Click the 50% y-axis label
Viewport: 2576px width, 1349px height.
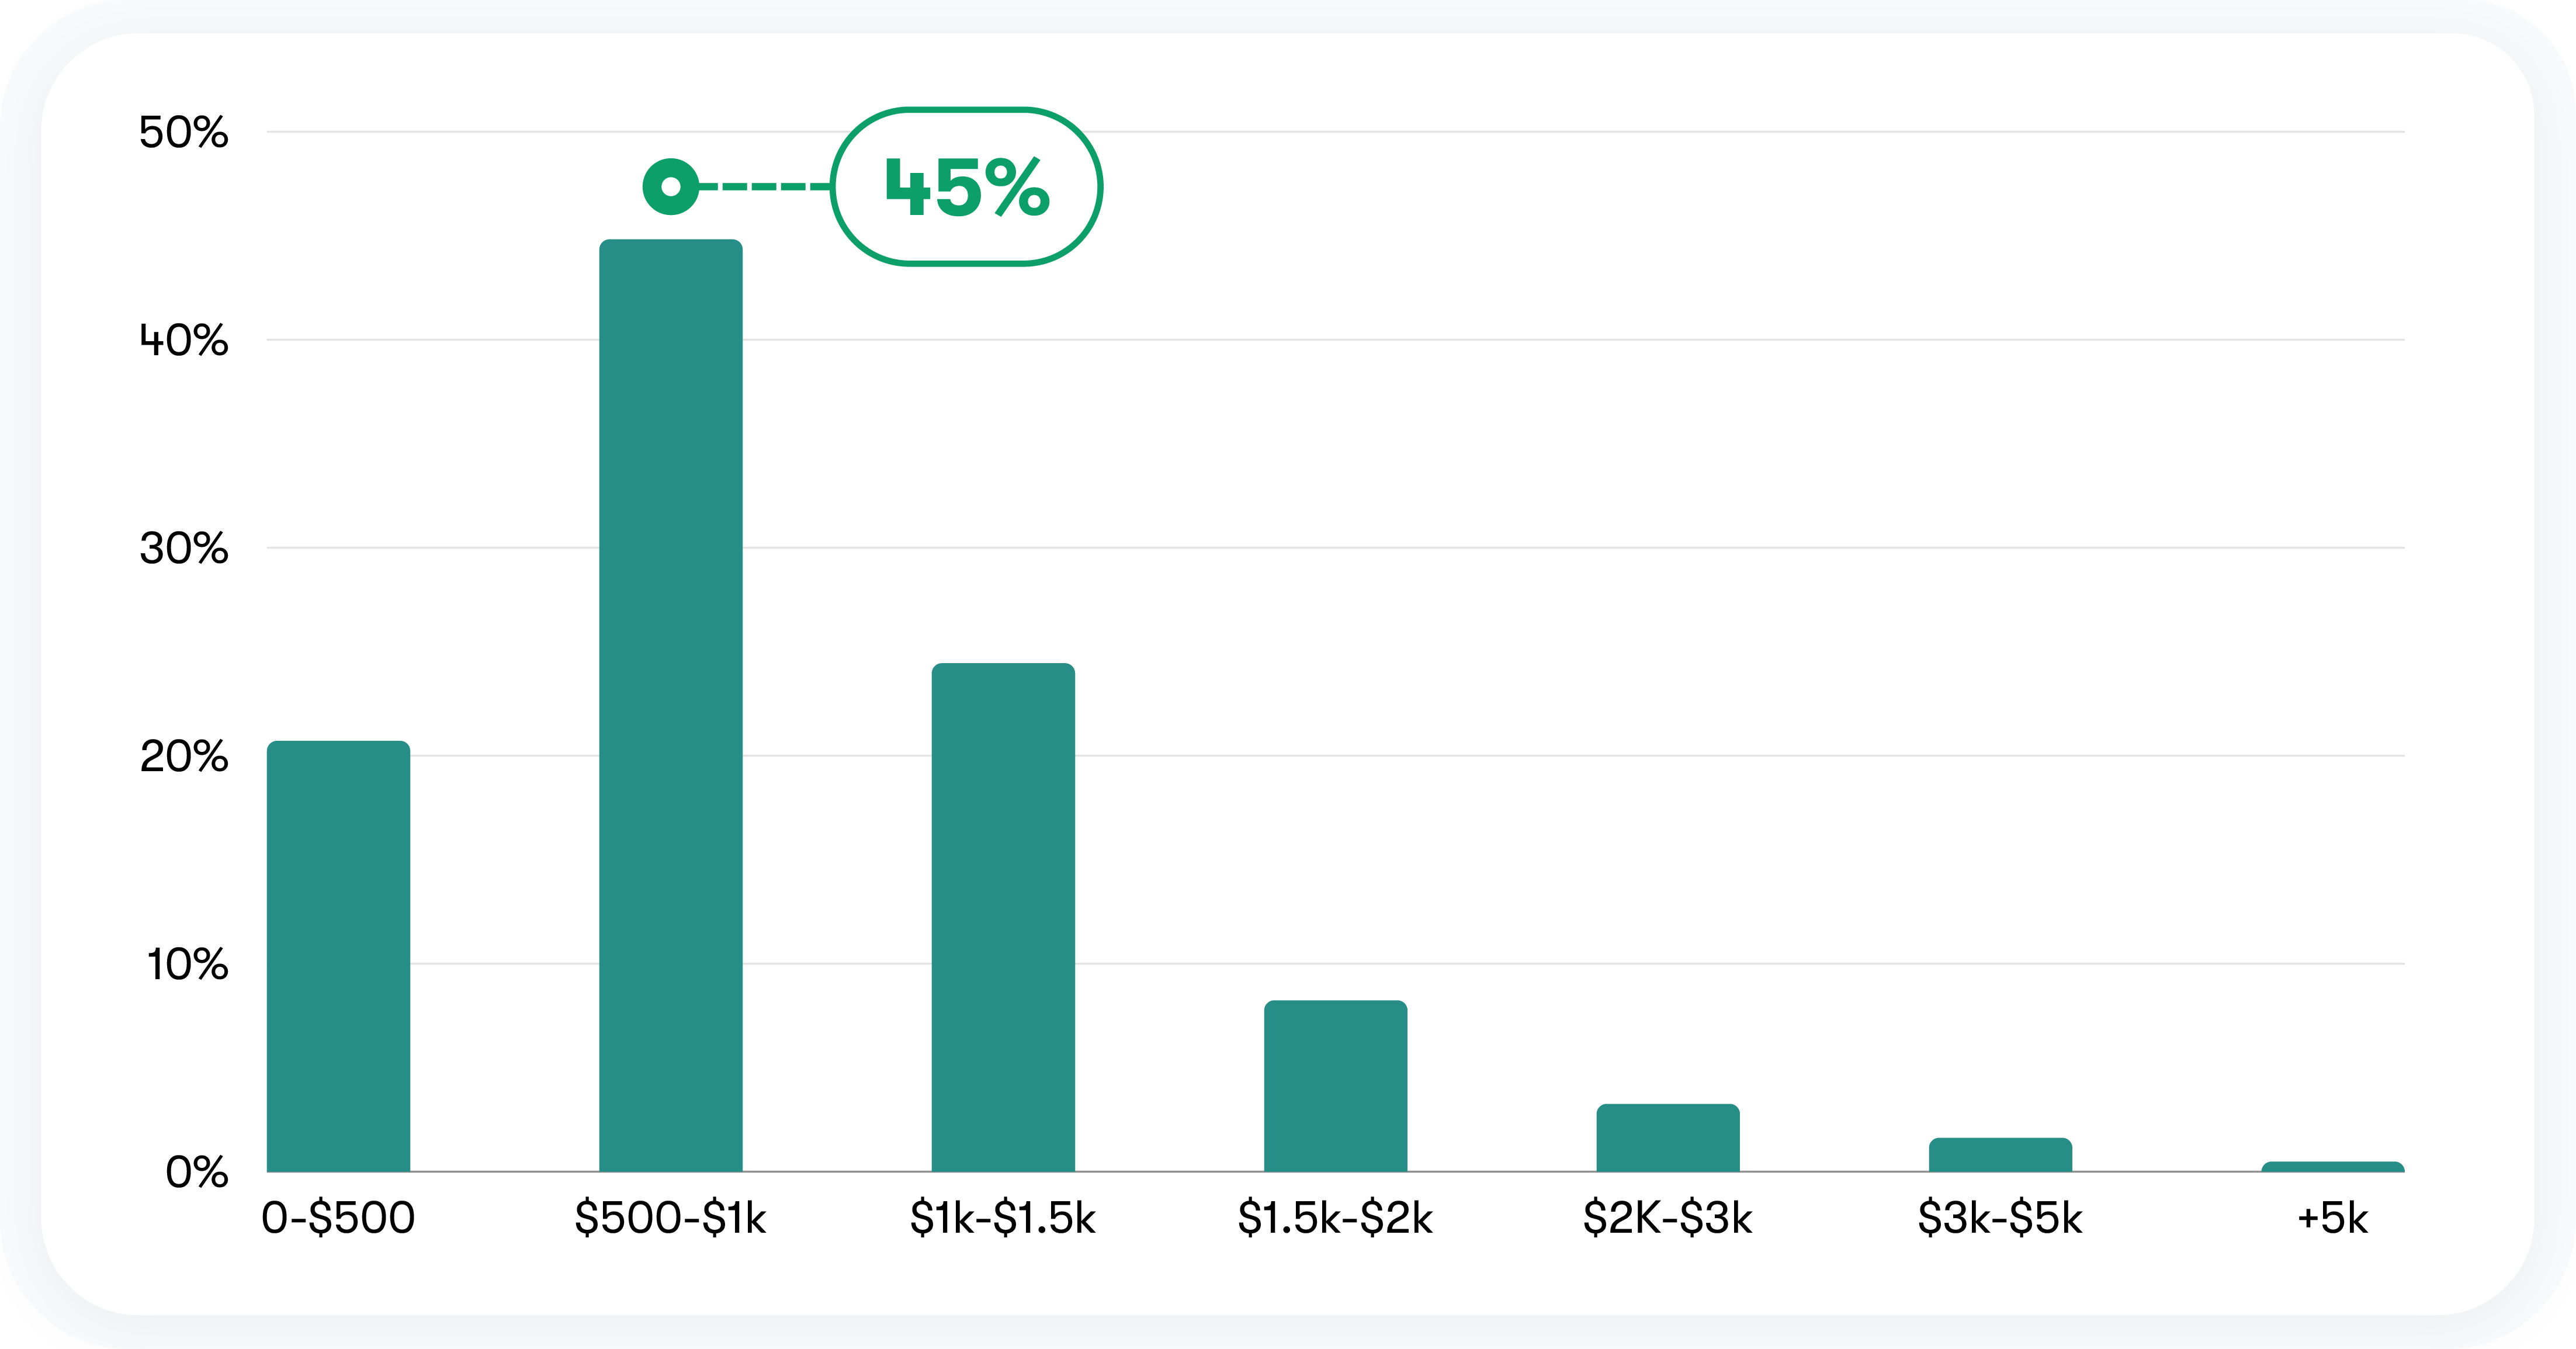[184, 132]
